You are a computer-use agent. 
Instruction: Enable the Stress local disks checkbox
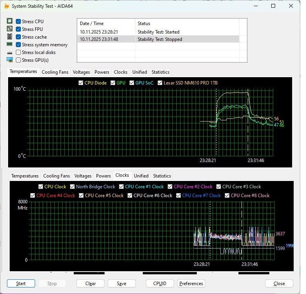click(19, 52)
